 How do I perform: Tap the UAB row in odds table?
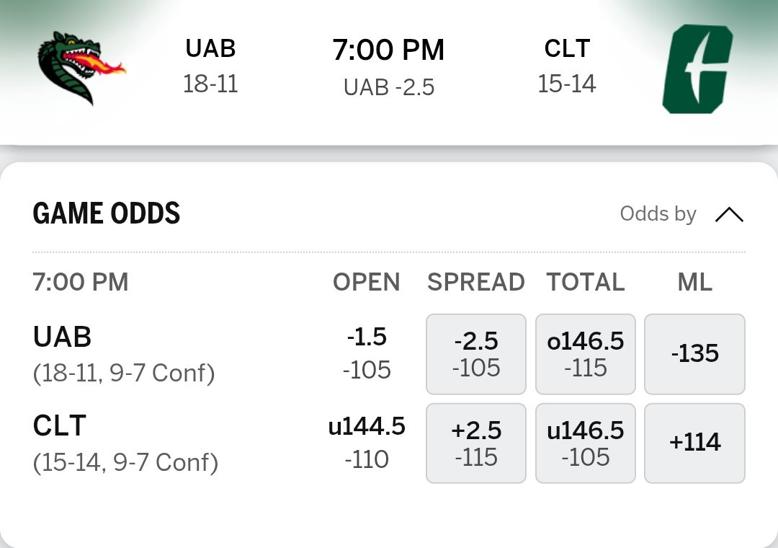[63, 337]
